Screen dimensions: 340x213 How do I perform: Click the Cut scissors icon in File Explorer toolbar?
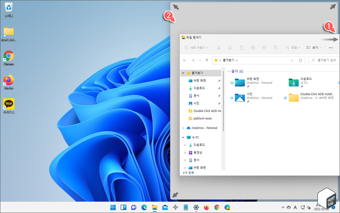pos(219,48)
